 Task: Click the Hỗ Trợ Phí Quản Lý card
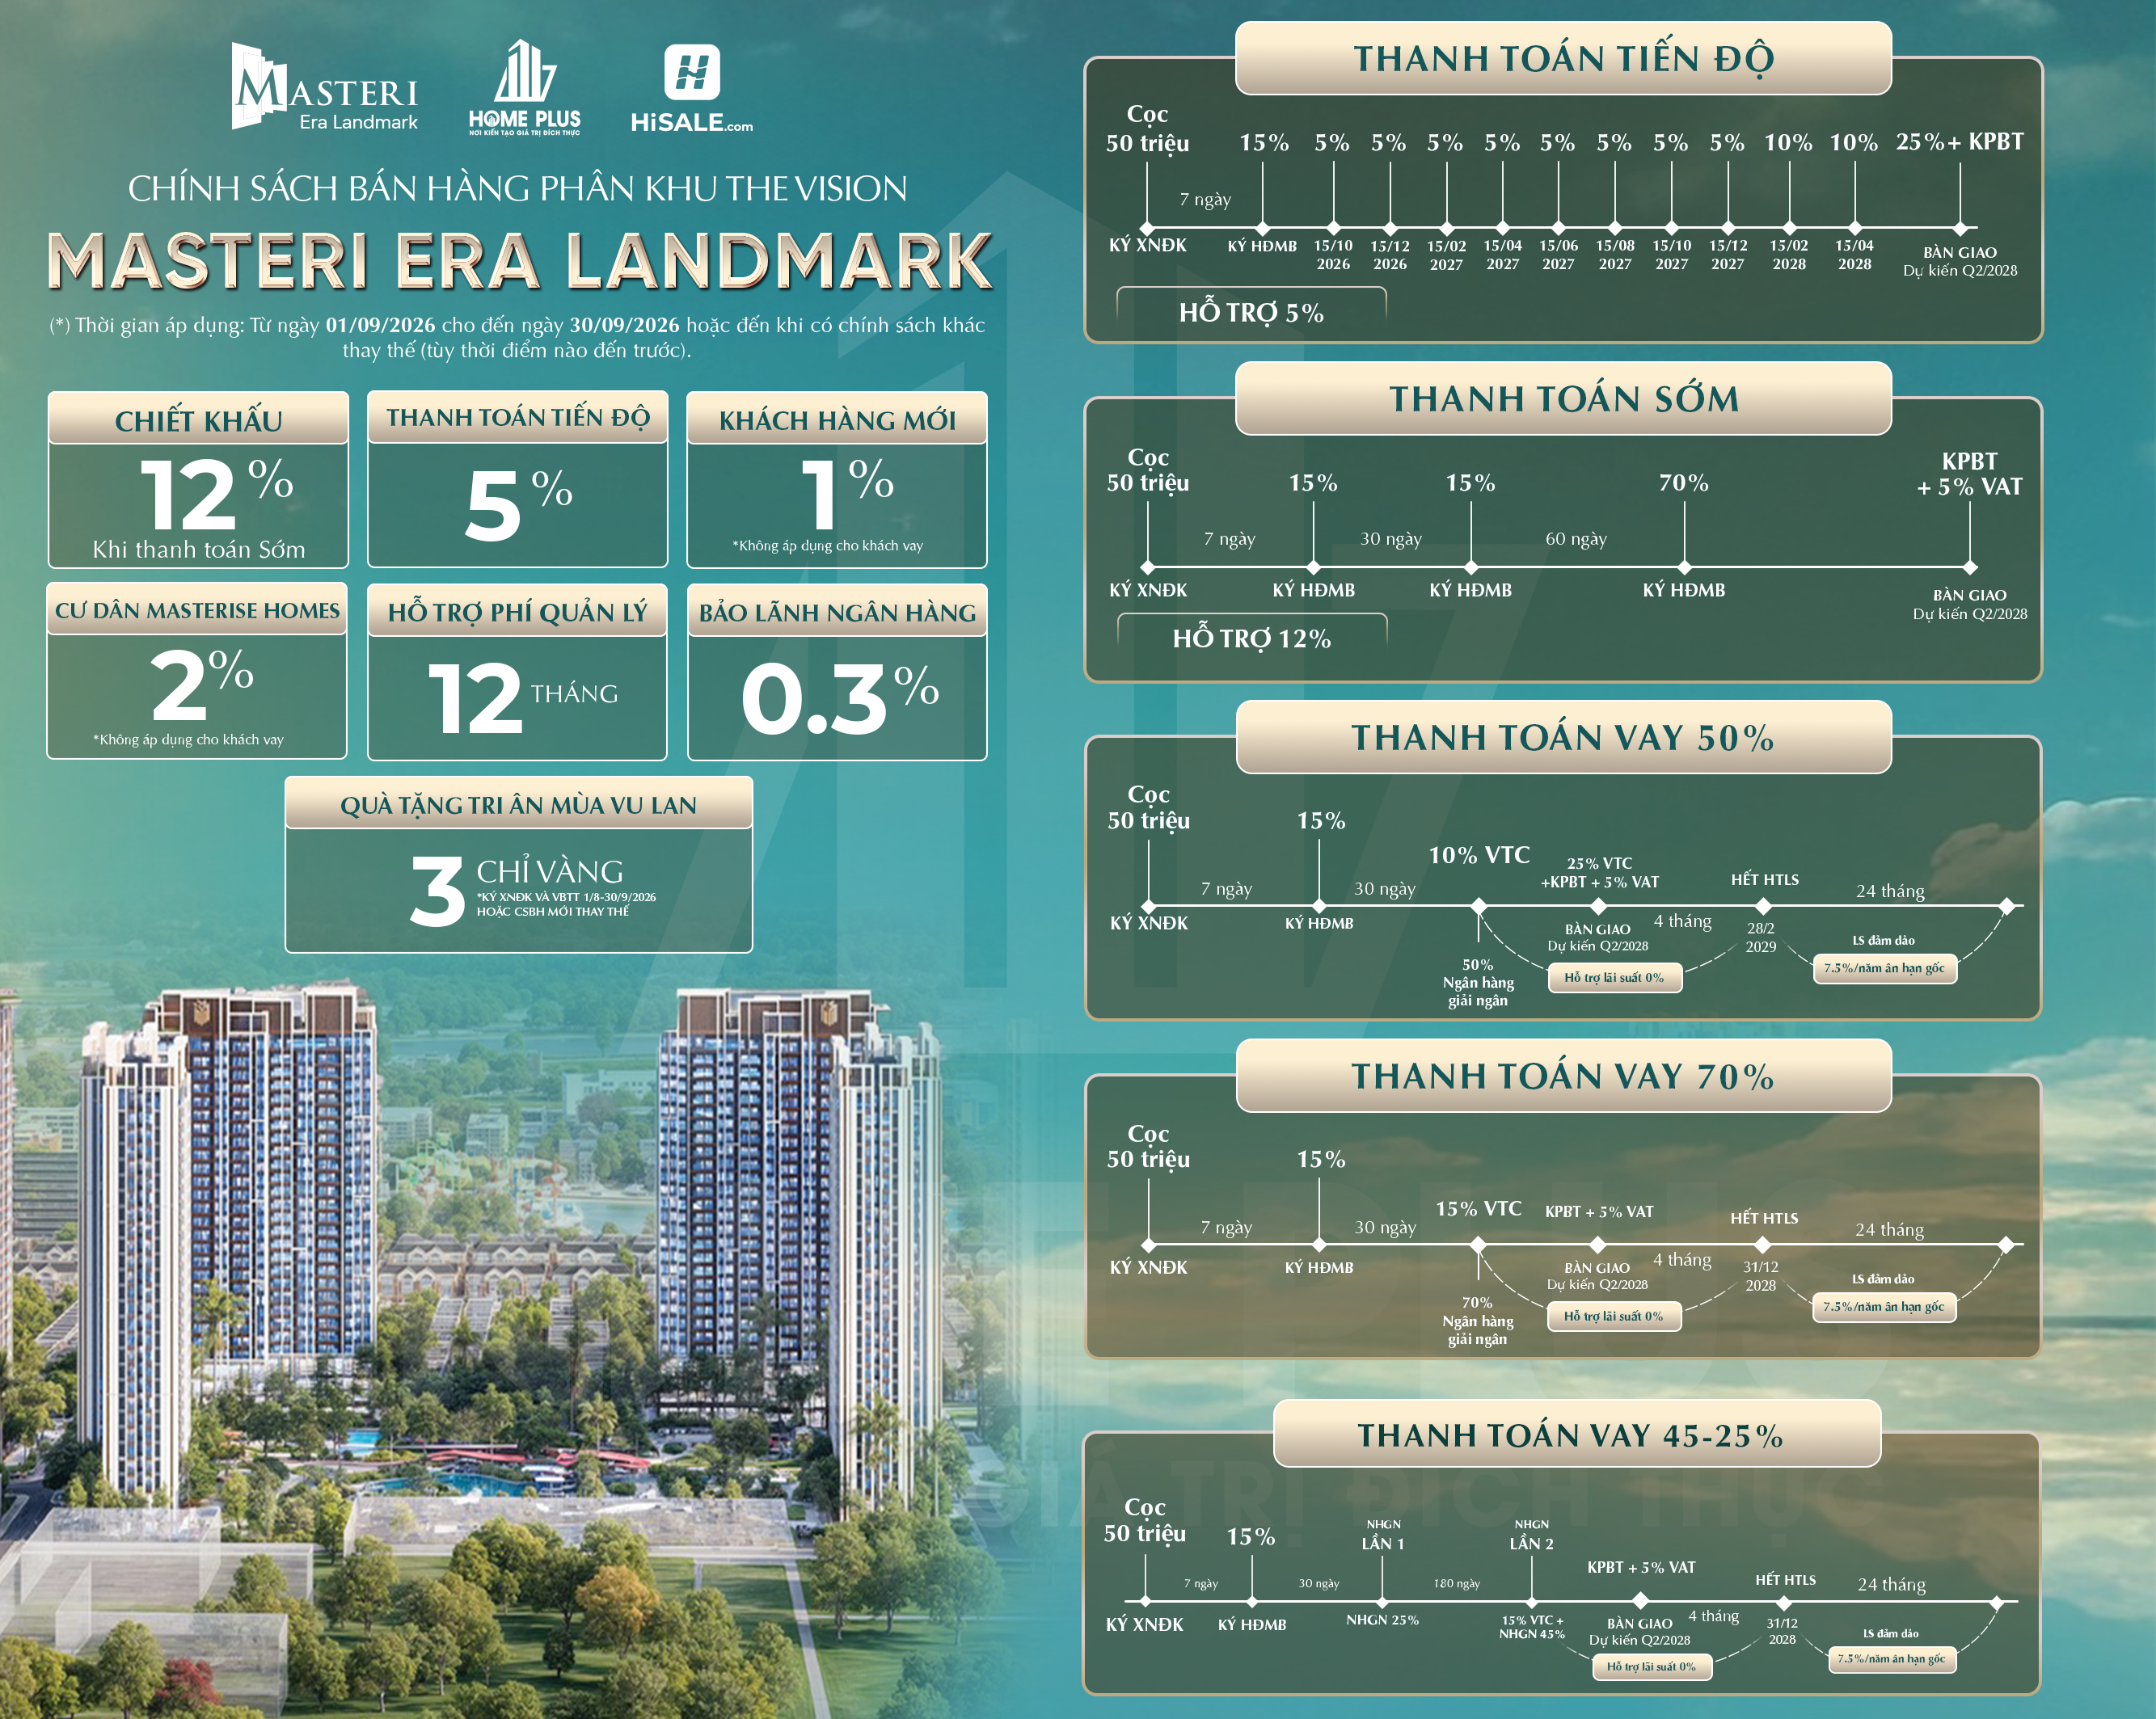(517, 672)
